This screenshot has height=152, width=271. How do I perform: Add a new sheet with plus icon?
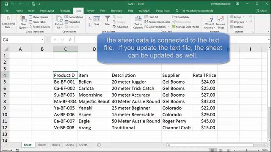coord(99,145)
